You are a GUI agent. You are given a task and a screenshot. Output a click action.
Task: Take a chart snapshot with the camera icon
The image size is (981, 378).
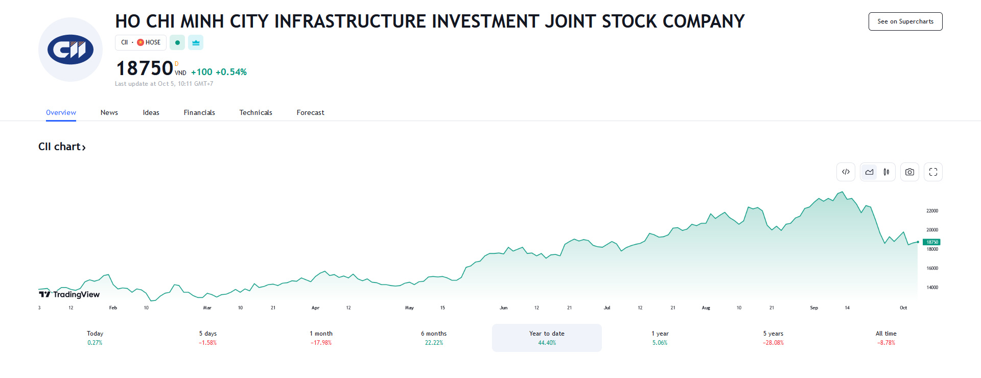(909, 172)
